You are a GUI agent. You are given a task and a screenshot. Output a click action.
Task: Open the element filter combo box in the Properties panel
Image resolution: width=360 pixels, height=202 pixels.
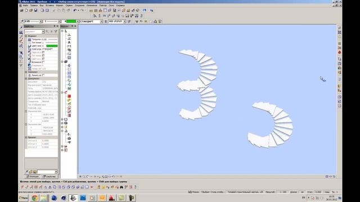tap(34, 31)
